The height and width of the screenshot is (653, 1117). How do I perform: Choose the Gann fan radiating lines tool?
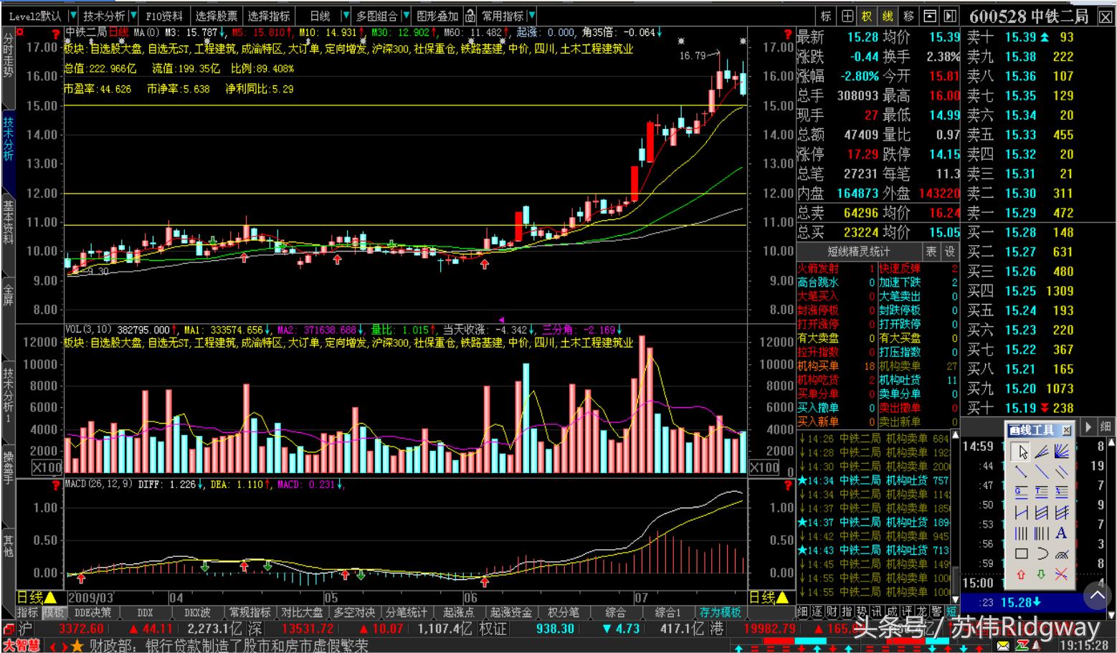click(x=1062, y=452)
